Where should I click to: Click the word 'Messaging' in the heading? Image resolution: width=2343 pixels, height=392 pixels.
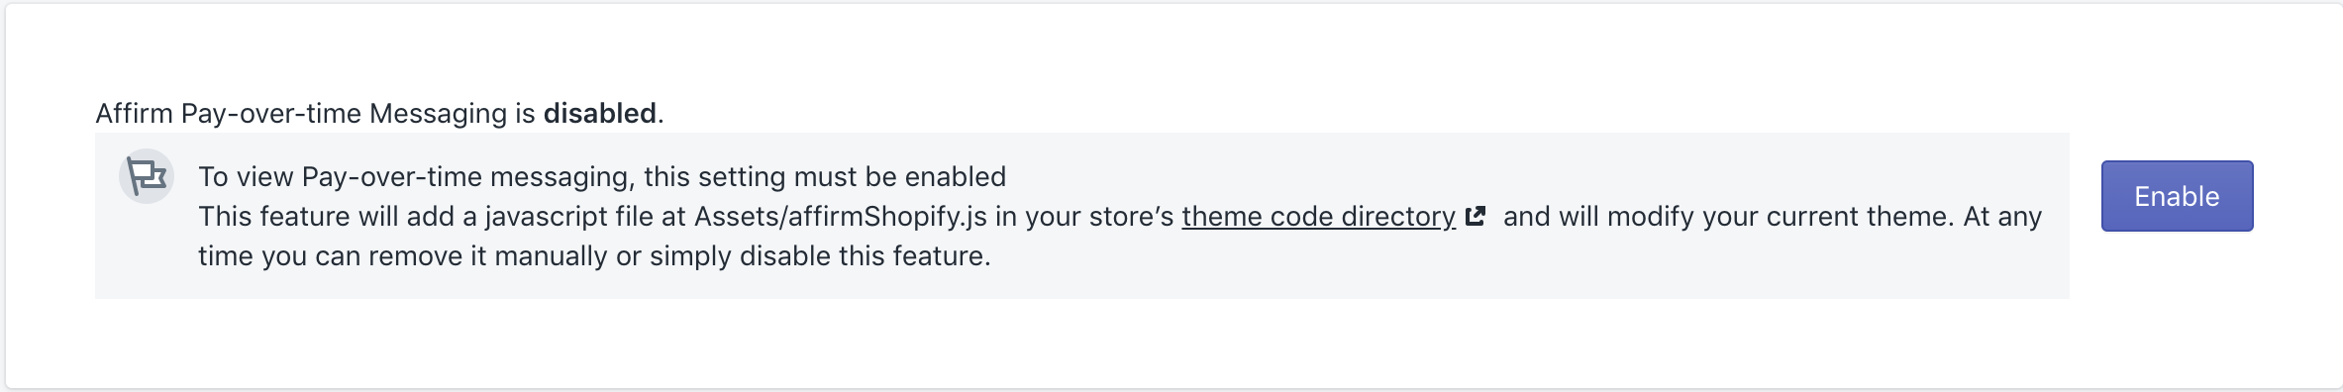pyautogui.click(x=438, y=113)
